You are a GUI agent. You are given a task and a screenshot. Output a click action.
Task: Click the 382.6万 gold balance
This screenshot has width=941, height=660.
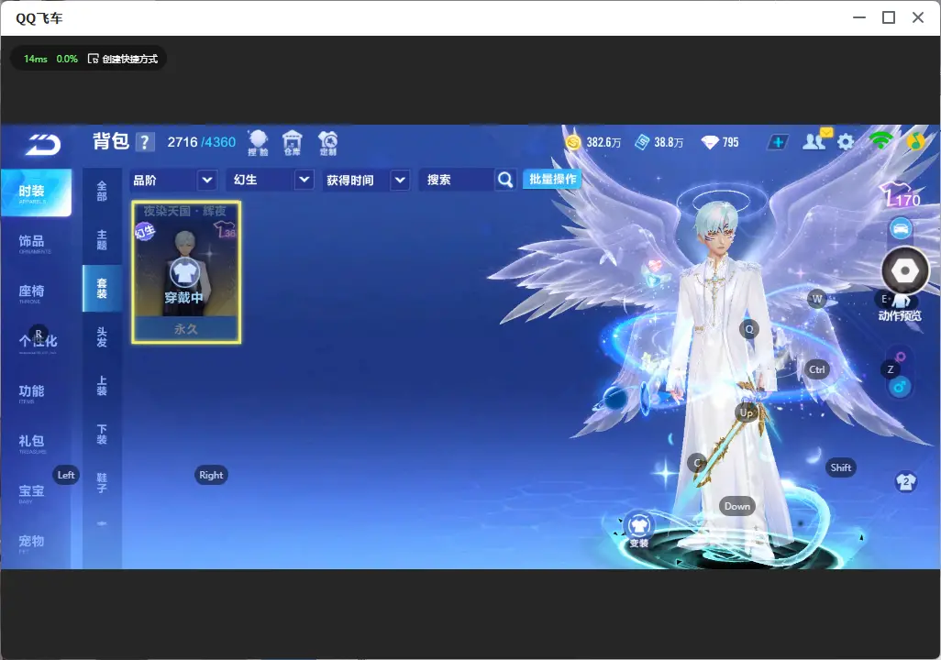[603, 142]
